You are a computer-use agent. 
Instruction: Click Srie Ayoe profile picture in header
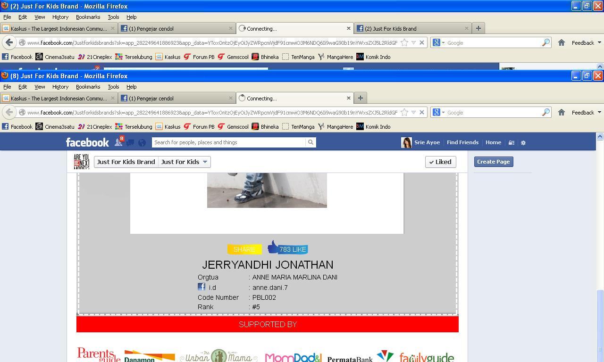[x=406, y=142]
